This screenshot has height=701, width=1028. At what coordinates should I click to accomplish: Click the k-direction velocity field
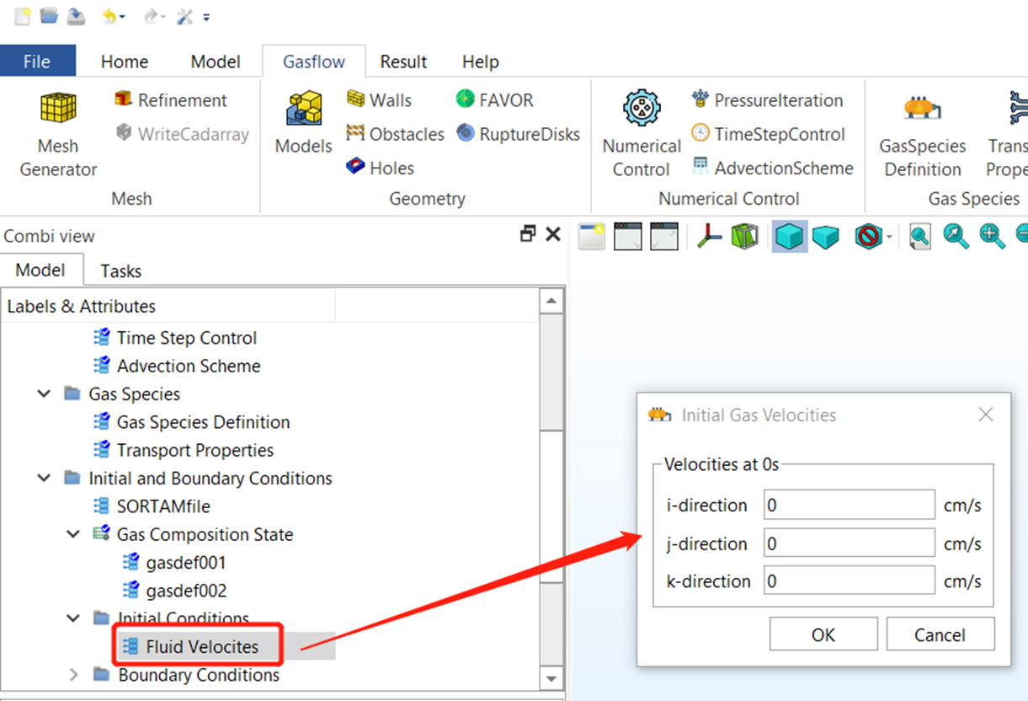850,581
